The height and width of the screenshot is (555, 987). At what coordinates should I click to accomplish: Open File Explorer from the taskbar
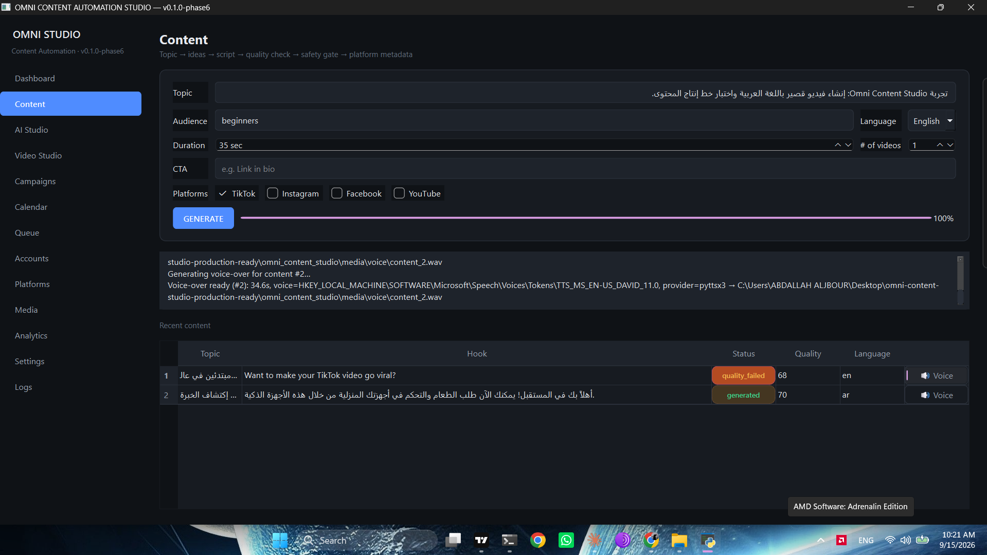(679, 540)
